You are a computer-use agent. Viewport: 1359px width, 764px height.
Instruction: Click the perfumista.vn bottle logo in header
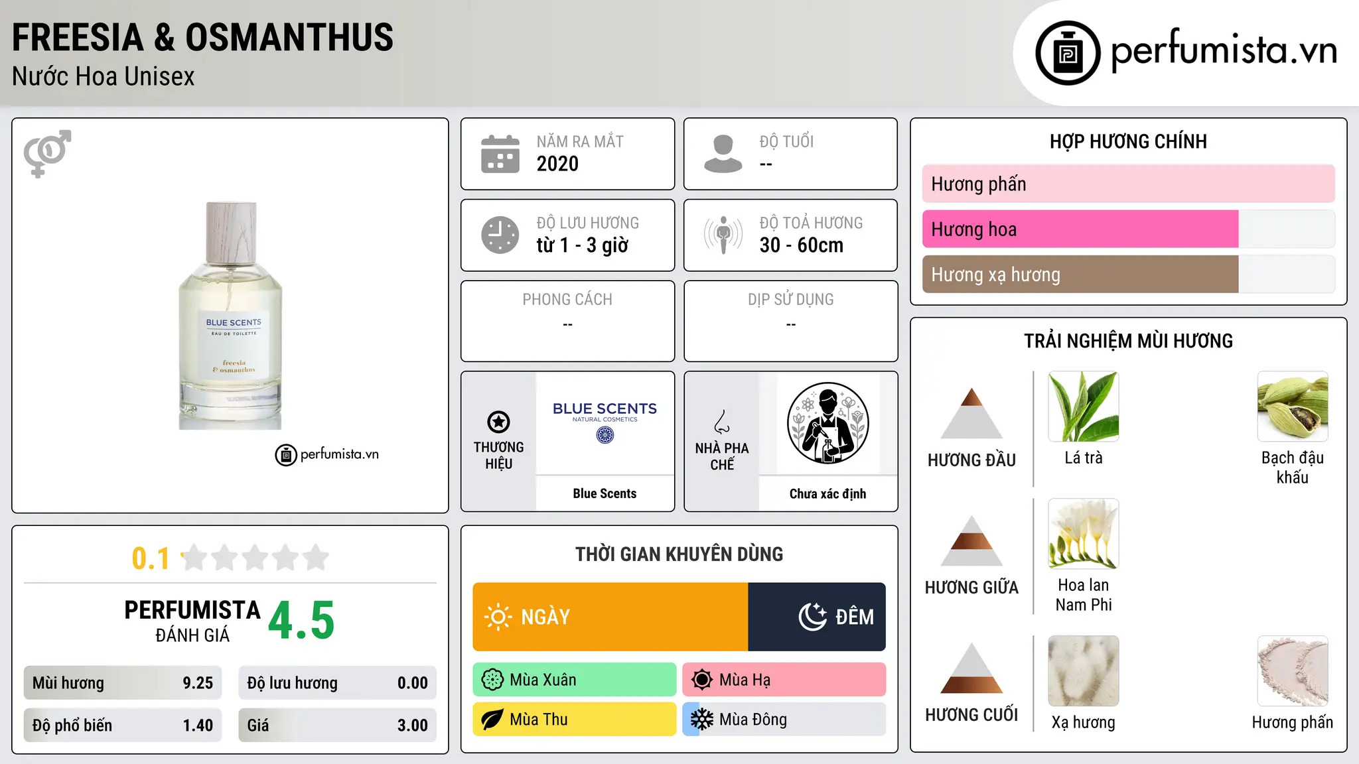(1068, 53)
